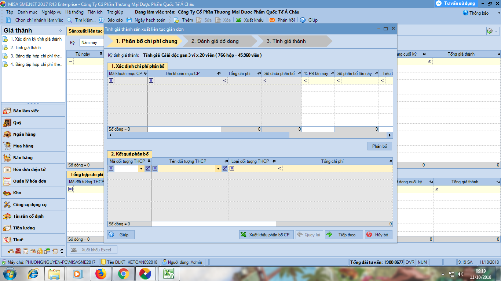The width and height of the screenshot is (501, 281).
Task: Open Hóa đơn điện tử module
Action: click(33, 169)
